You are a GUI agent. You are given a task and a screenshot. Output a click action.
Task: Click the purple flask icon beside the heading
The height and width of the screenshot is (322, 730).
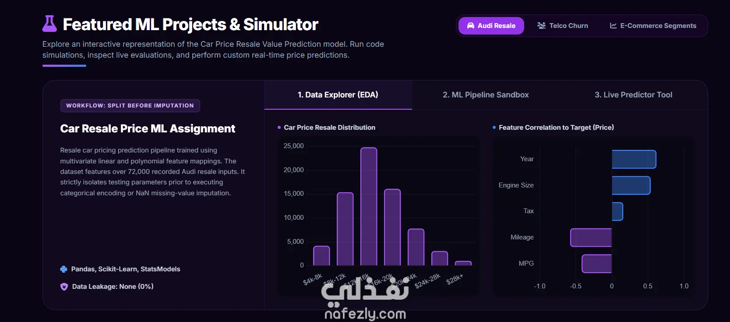49,24
